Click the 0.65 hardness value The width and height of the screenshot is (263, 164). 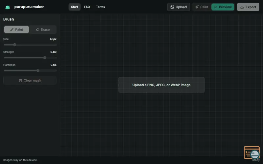point(53,65)
